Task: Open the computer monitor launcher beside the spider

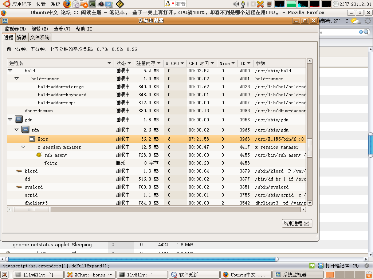Action: [x=109, y=4]
